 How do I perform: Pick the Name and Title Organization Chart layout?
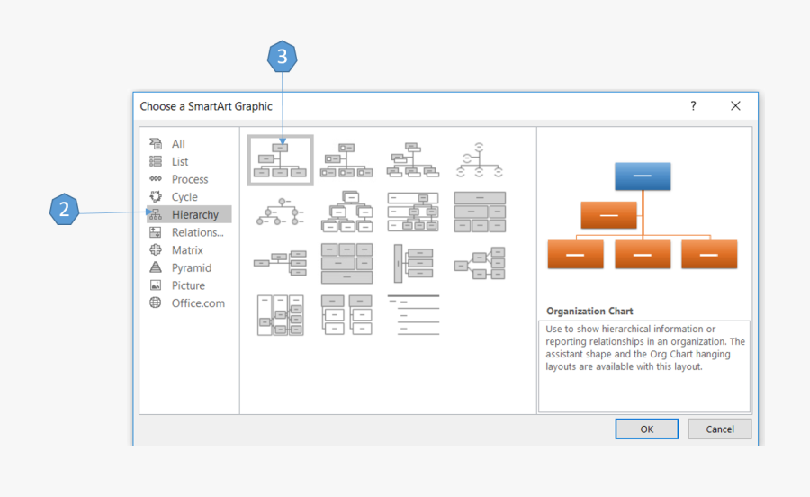413,160
